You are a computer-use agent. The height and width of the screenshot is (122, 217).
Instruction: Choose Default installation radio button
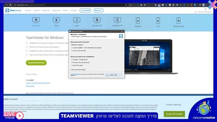72,45
